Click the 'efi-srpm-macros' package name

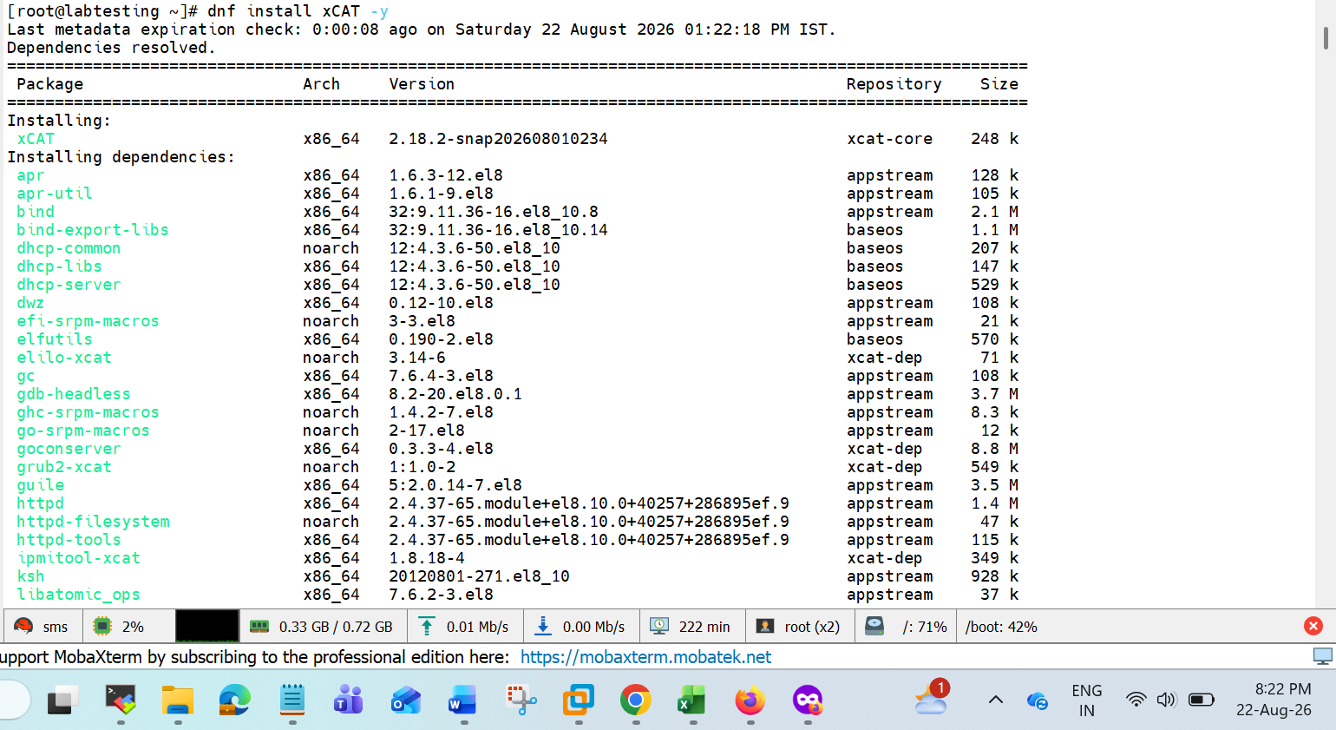click(x=88, y=321)
